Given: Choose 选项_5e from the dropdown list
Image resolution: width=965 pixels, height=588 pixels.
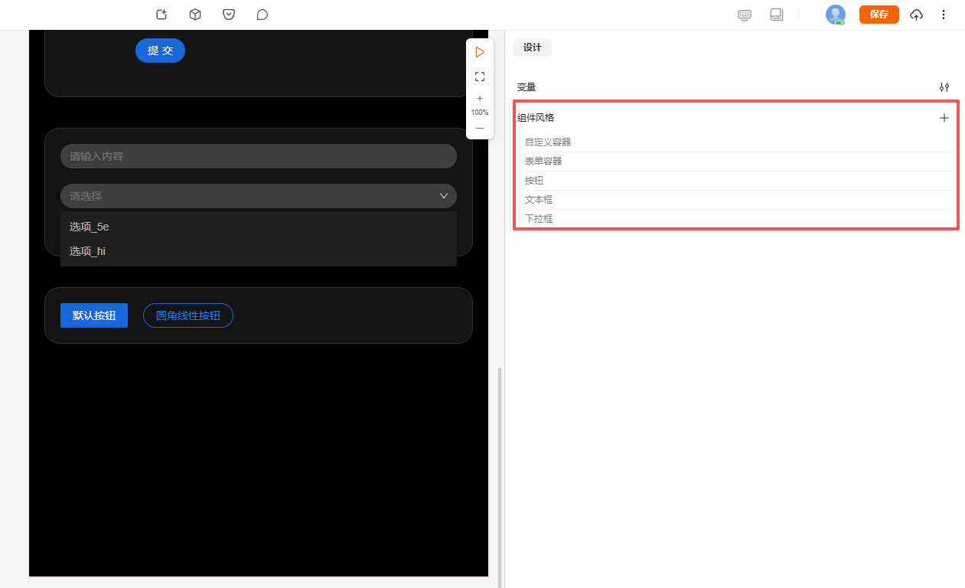Looking at the screenshot, I should [x=90, y=227].
